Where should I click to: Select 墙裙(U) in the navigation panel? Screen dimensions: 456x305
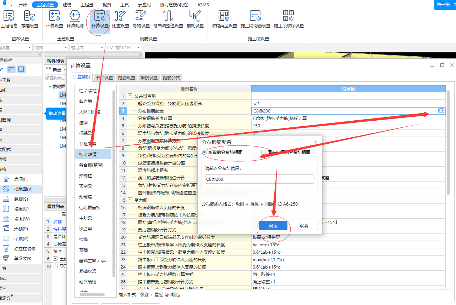tap(21, 209)
